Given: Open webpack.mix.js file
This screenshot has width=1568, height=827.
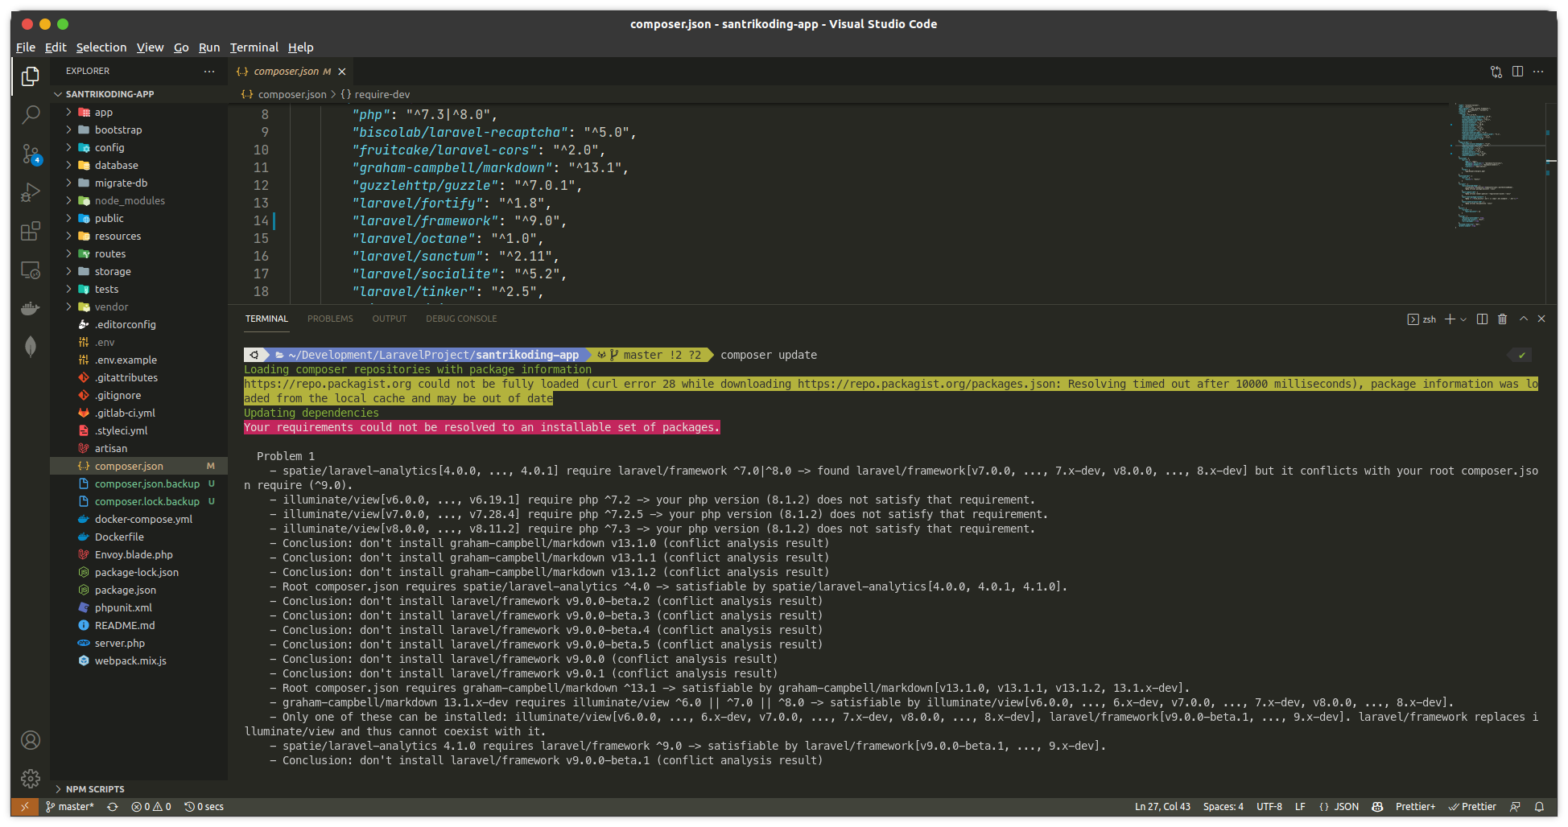Looking at the screenshot, I should (x=138, y=661).
